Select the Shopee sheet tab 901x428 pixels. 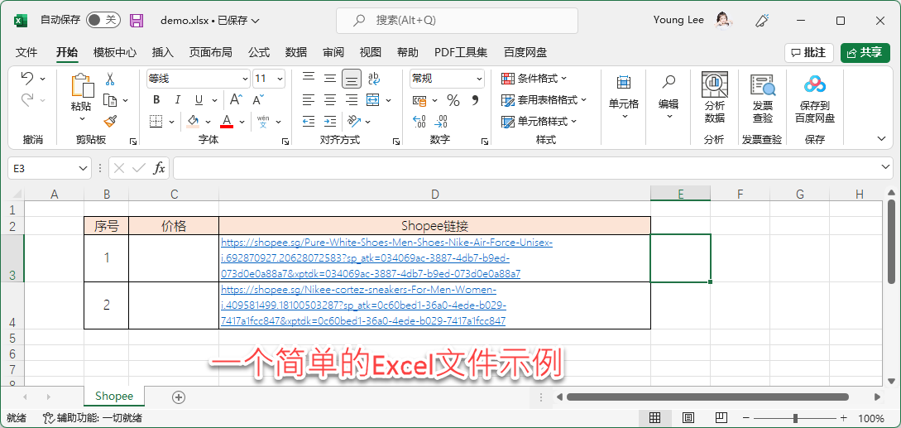(114, 397)
